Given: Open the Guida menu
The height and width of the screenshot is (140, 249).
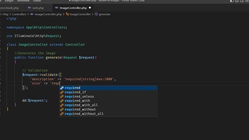Looking at the screenshot, I should coord(37,1).
